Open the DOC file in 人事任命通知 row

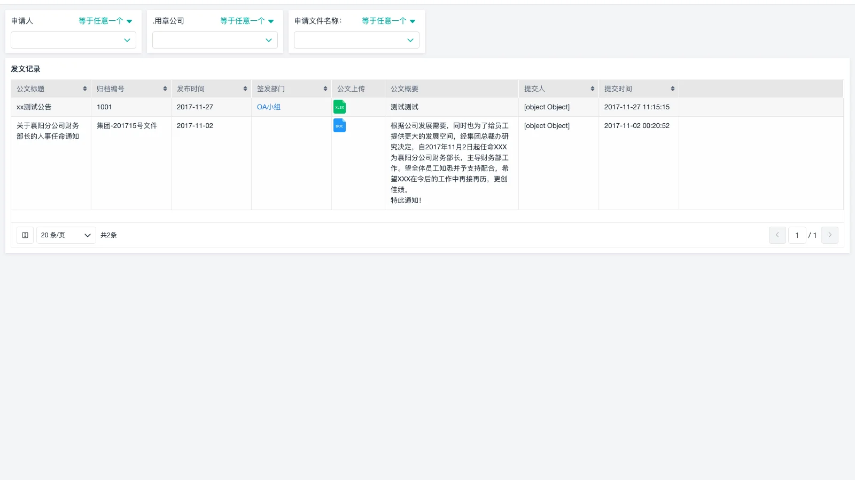tap(339, 125)
